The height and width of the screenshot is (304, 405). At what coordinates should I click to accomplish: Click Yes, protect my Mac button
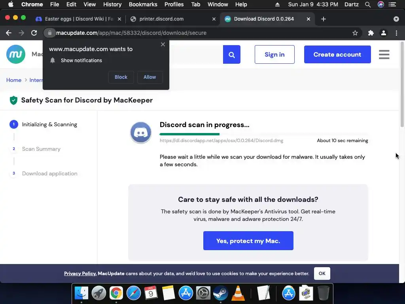(x=248, y=241)
